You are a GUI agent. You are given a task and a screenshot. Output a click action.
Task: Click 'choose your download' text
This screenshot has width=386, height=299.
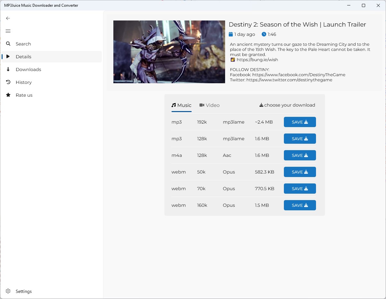(290, 105)
